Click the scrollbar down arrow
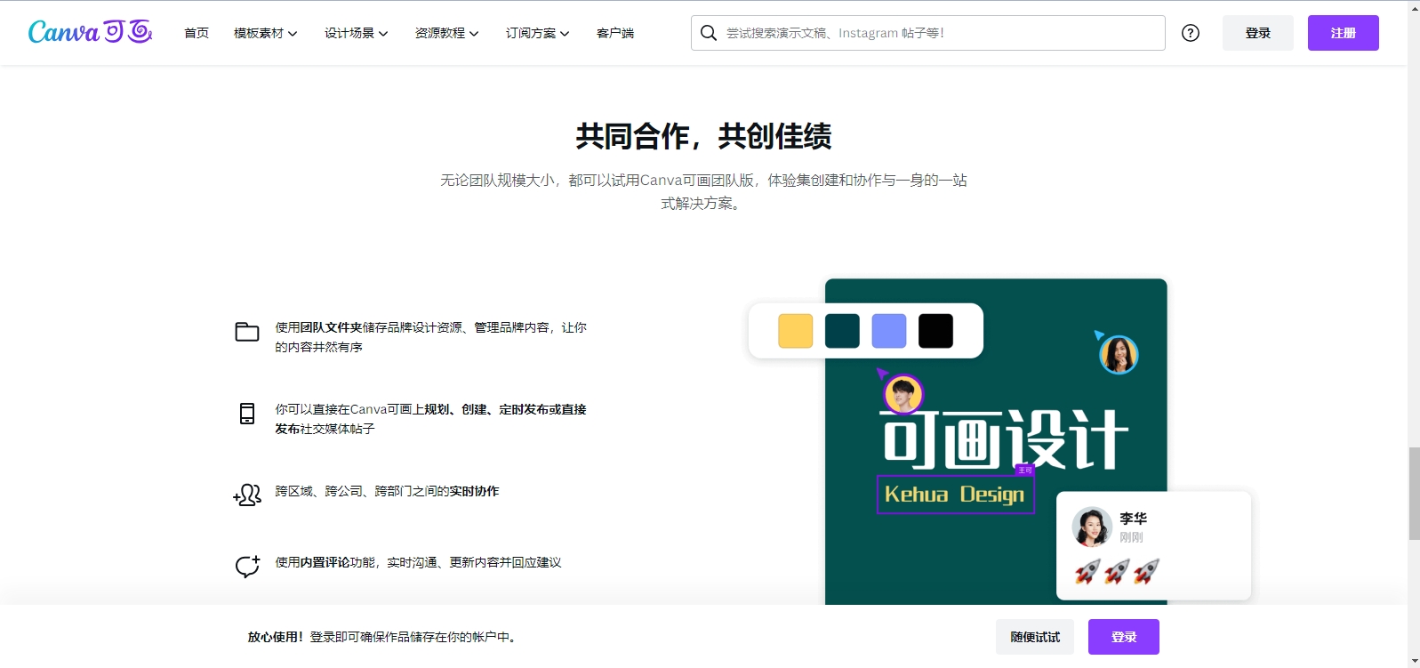Viewport: 1420px width, 668px height. [1414, 661]
